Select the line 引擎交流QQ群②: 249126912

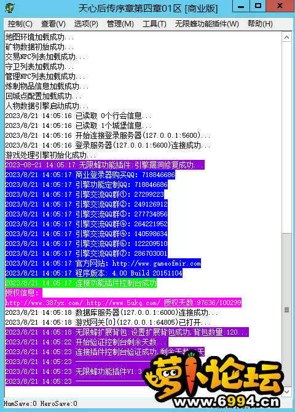click(x=87, y=204)
